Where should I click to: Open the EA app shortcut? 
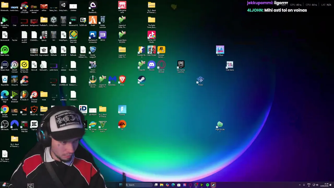coord(122,125)
